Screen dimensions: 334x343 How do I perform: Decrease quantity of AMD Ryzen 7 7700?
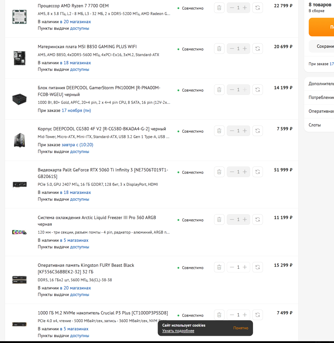click(x=232, y=8)
